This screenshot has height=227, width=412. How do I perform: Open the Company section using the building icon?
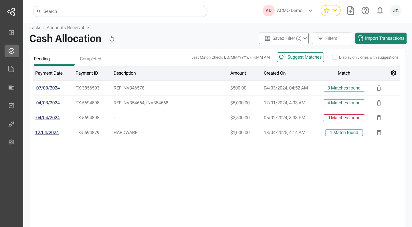pyautogui.click(x=11, y=87)
